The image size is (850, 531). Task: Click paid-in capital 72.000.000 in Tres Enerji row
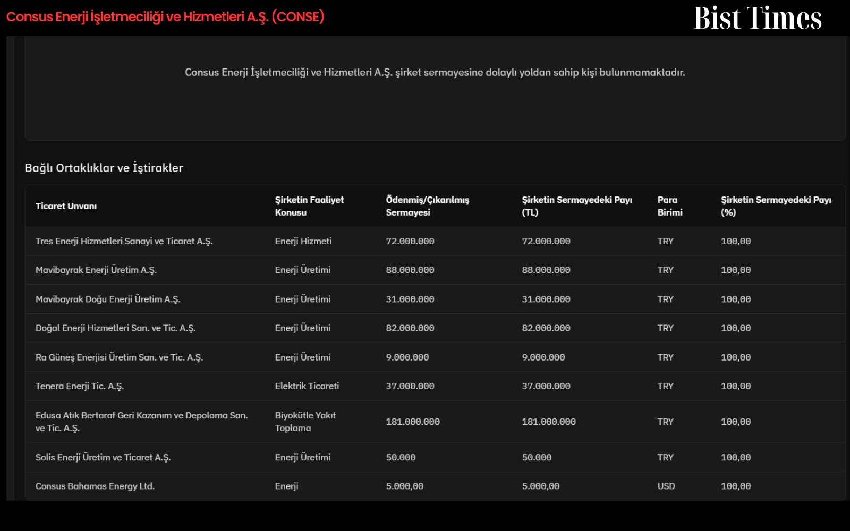pyautogui.click(x=410, y=241)
